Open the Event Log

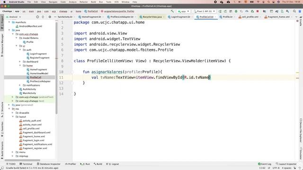pos(265,164)
